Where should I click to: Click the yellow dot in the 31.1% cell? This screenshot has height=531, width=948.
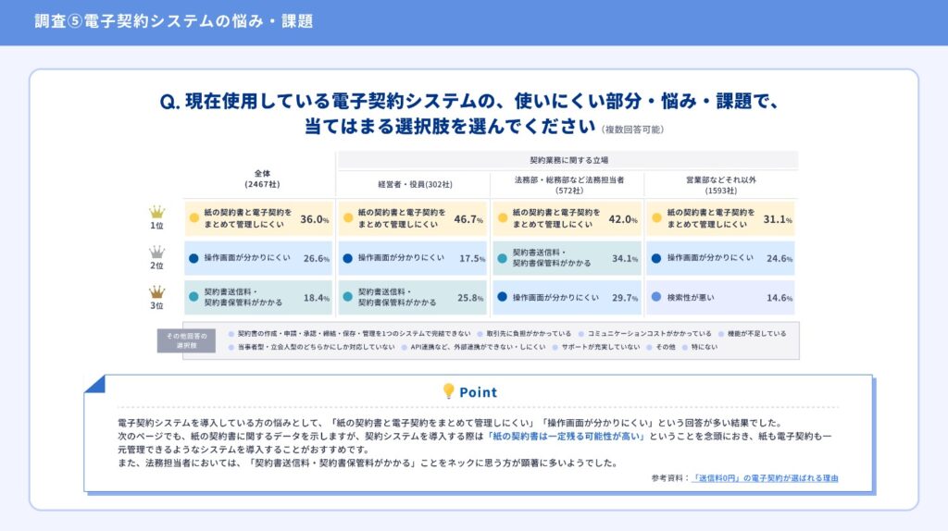[x=656, y=218]
